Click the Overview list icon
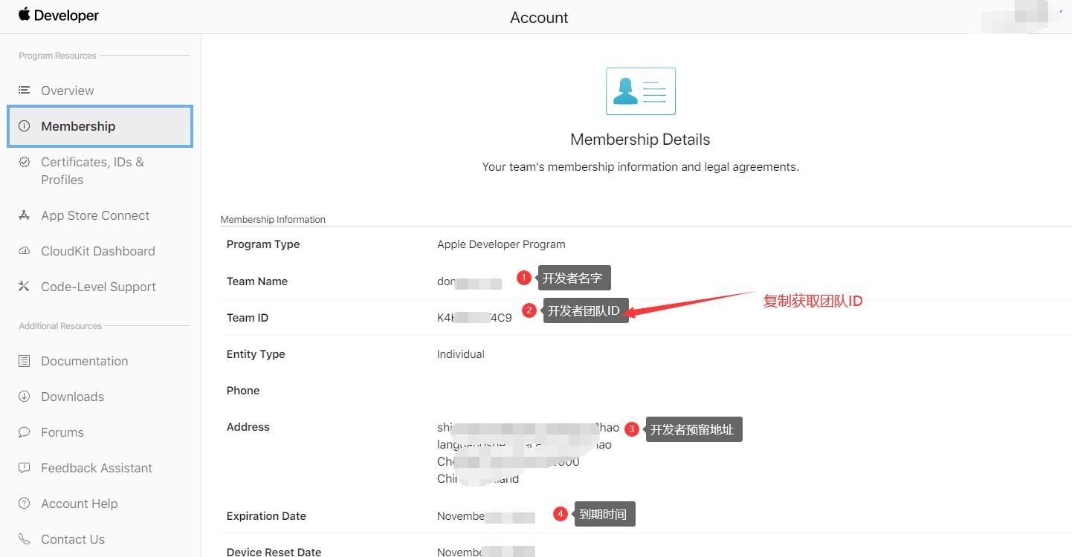 (25, 90)
